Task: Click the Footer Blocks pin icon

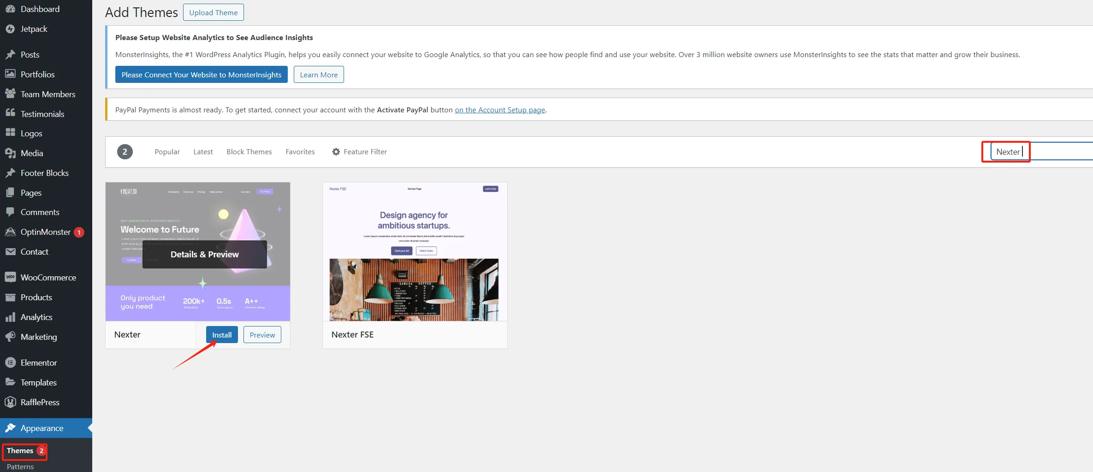Action: 10,173
